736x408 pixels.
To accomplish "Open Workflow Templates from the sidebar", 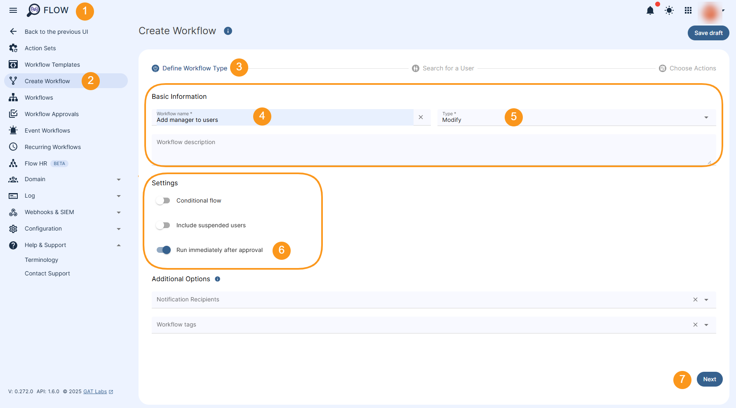I will pos(52,64).
